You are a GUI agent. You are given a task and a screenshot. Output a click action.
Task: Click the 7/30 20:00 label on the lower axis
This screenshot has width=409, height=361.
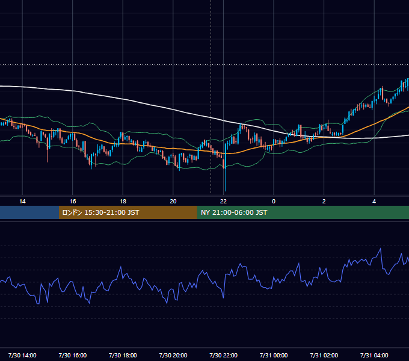pyautogui.click(x=173, y=355)
